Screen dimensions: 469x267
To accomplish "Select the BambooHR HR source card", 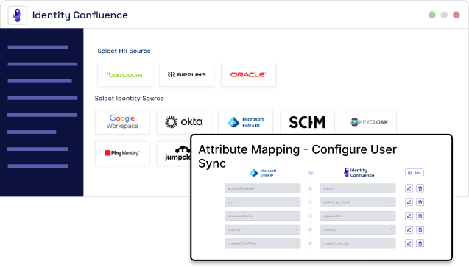I will point(124,75).
